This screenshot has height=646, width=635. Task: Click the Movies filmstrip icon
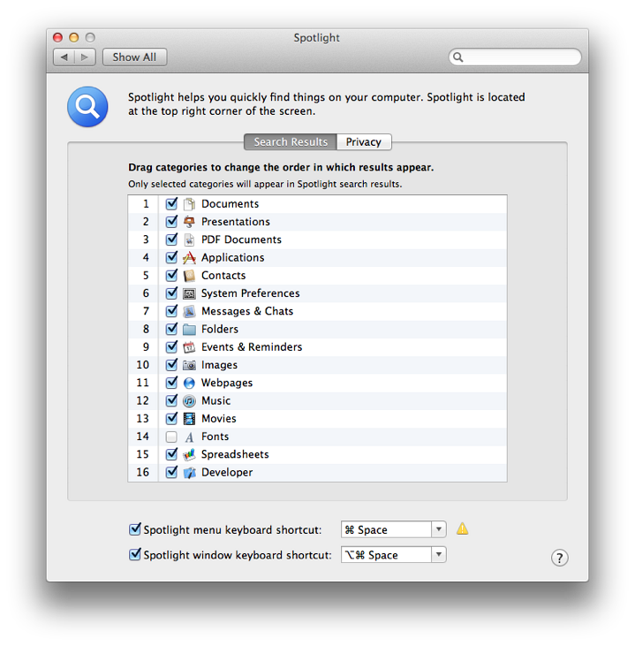click(189, 419)
